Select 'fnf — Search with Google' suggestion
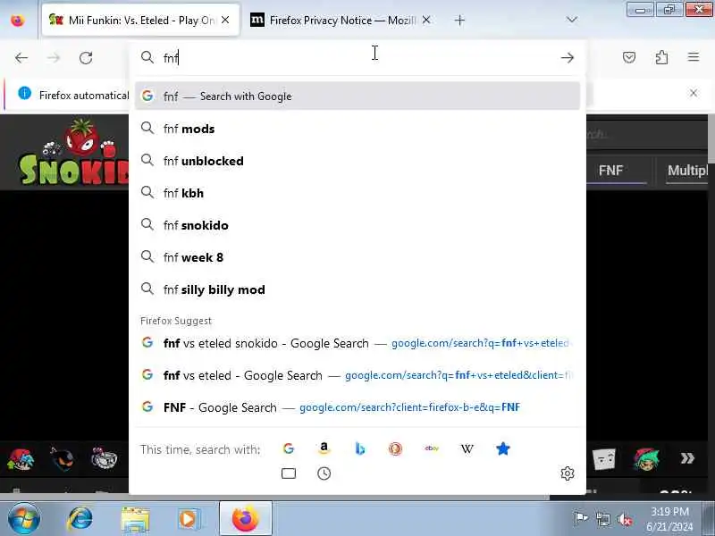The width and height of the screenshot is (715, 536). click(x=357, y=96)
